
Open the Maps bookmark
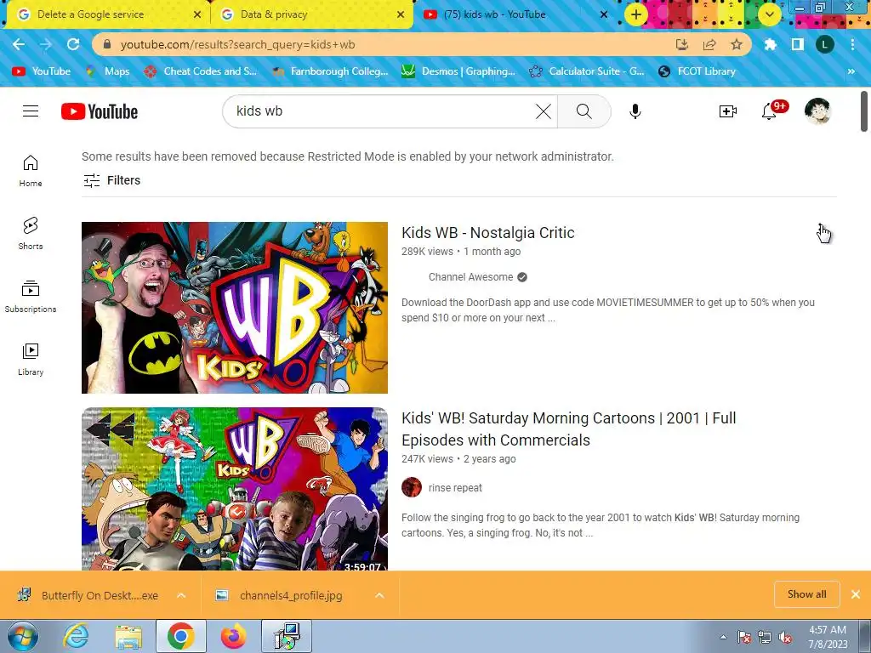108,71
